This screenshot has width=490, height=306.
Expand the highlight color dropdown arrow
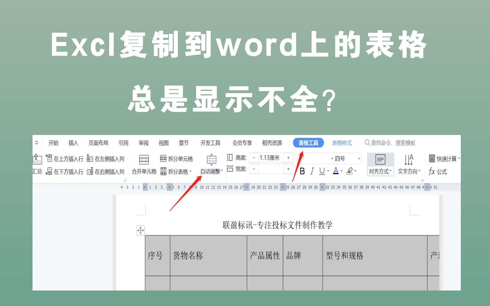[x=355, y=171]
